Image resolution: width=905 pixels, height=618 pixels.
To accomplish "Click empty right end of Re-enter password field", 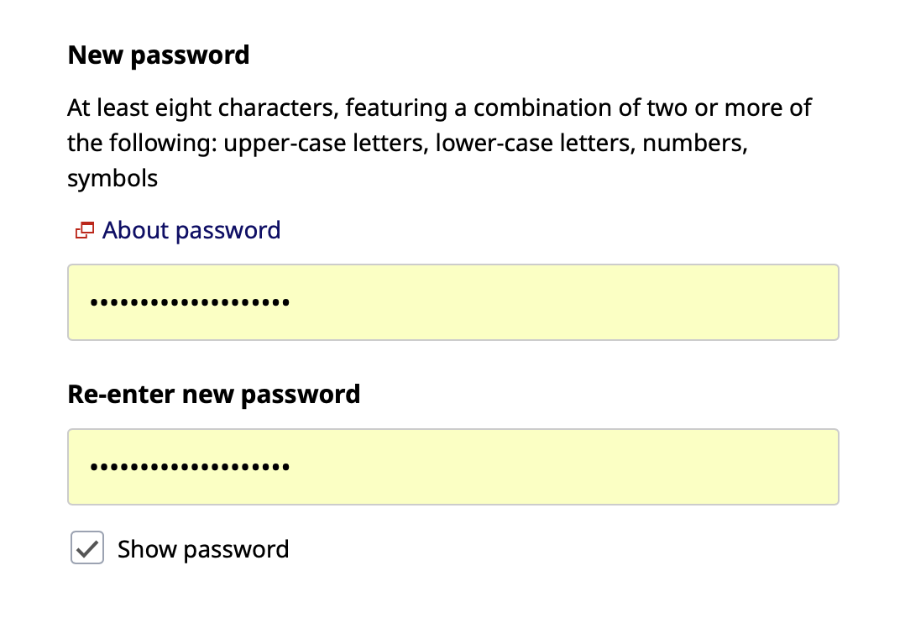I will coord(756,467).
